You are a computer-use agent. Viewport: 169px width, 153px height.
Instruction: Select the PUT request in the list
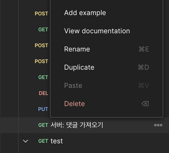pos(43,109)
